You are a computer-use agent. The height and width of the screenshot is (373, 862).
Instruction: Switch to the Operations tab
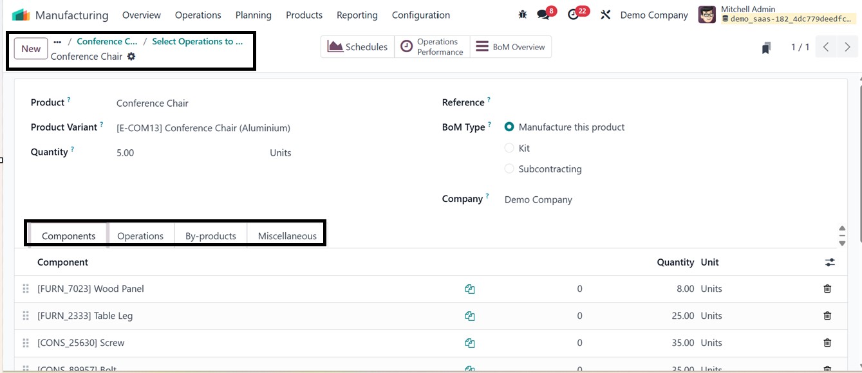pos(140,236)
